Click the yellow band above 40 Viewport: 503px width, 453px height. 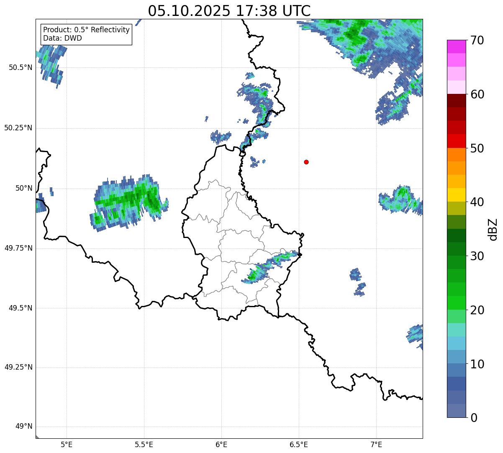coord(456,195)
